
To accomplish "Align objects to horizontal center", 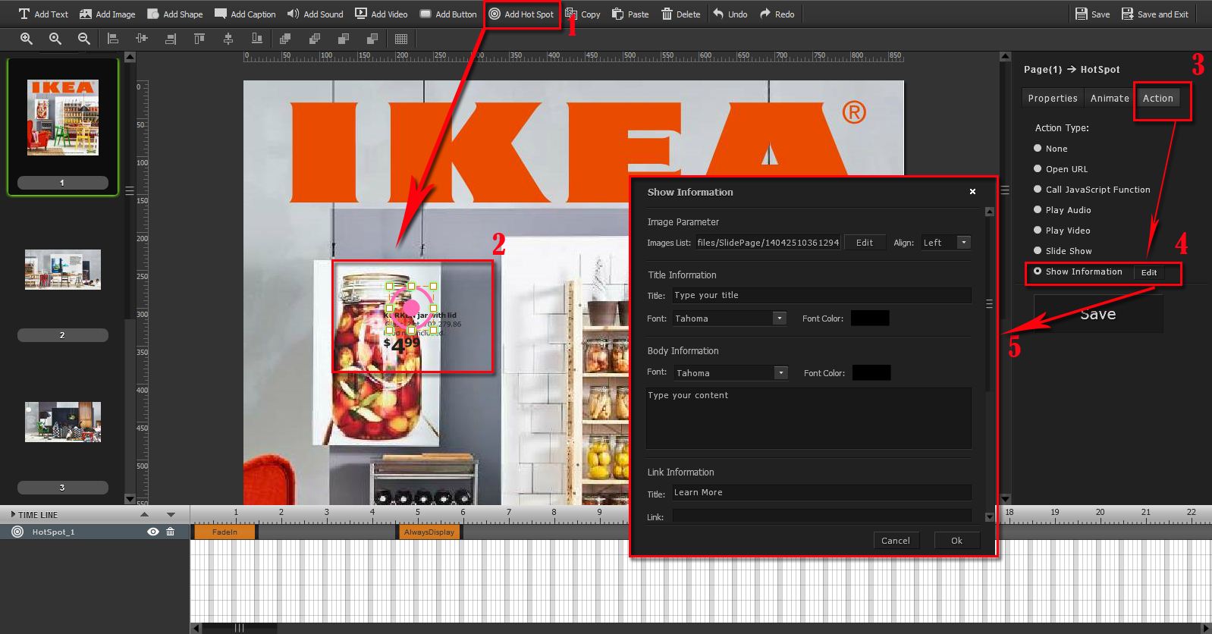I will click(142, 39).
